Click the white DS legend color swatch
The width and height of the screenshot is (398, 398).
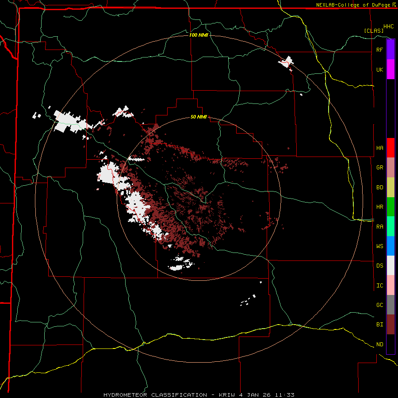390,265
